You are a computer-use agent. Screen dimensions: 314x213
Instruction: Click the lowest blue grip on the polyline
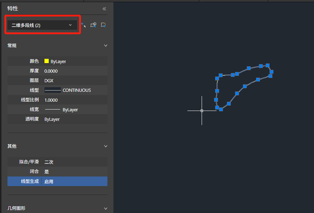click(221, 110)
